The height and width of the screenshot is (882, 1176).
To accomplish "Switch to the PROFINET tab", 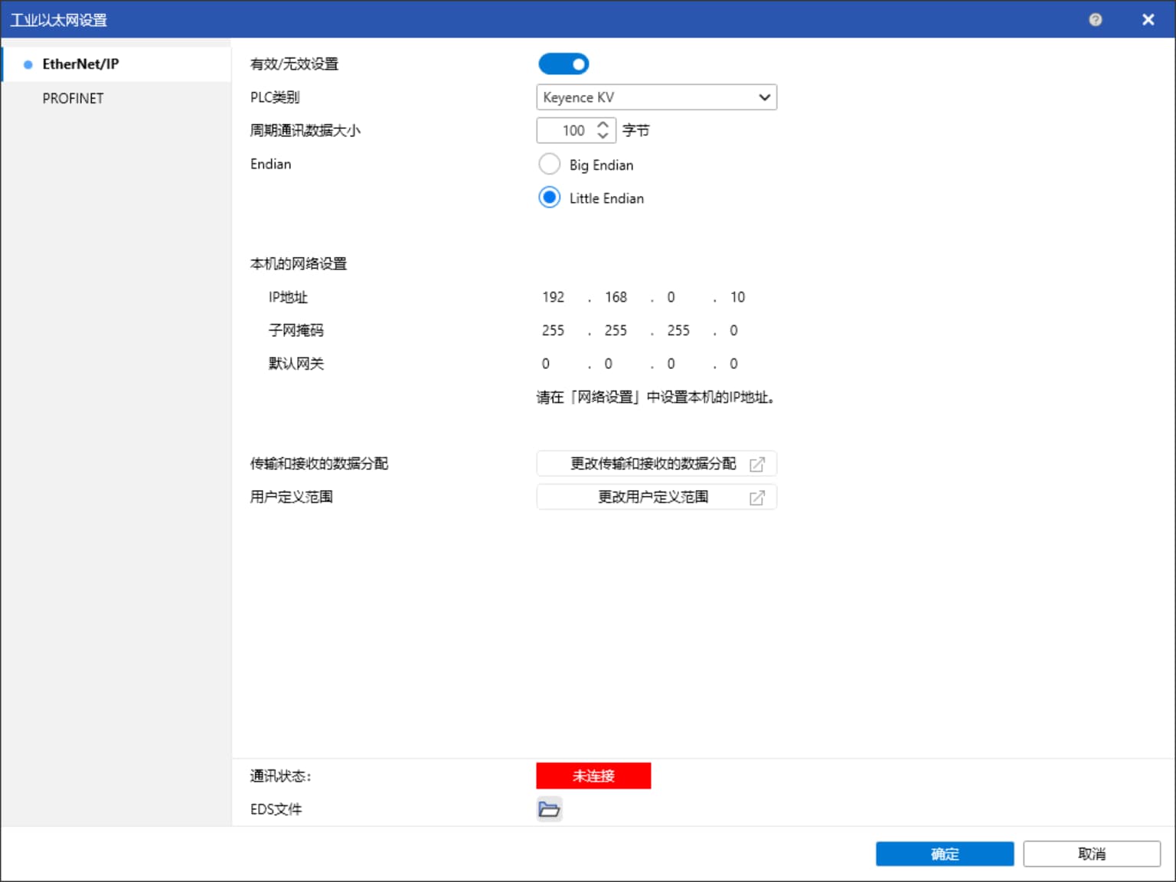I will click(x=73, y=99).
